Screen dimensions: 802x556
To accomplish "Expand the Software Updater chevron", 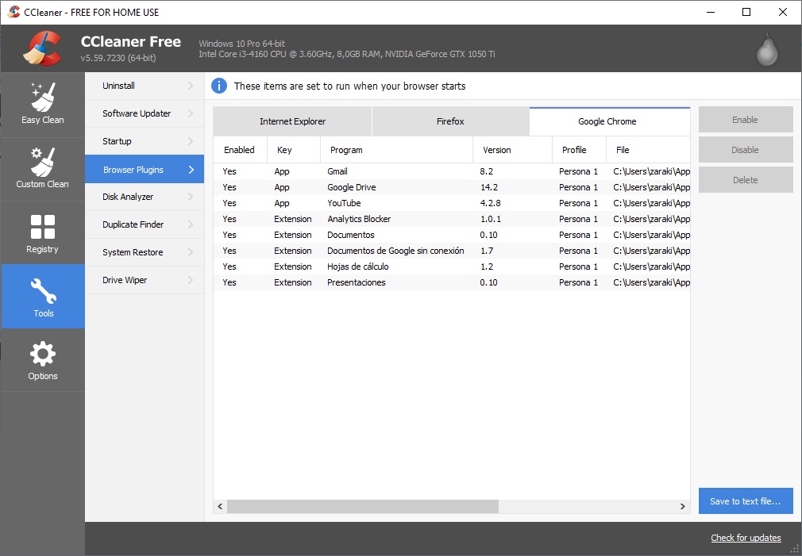I will 191,113.
